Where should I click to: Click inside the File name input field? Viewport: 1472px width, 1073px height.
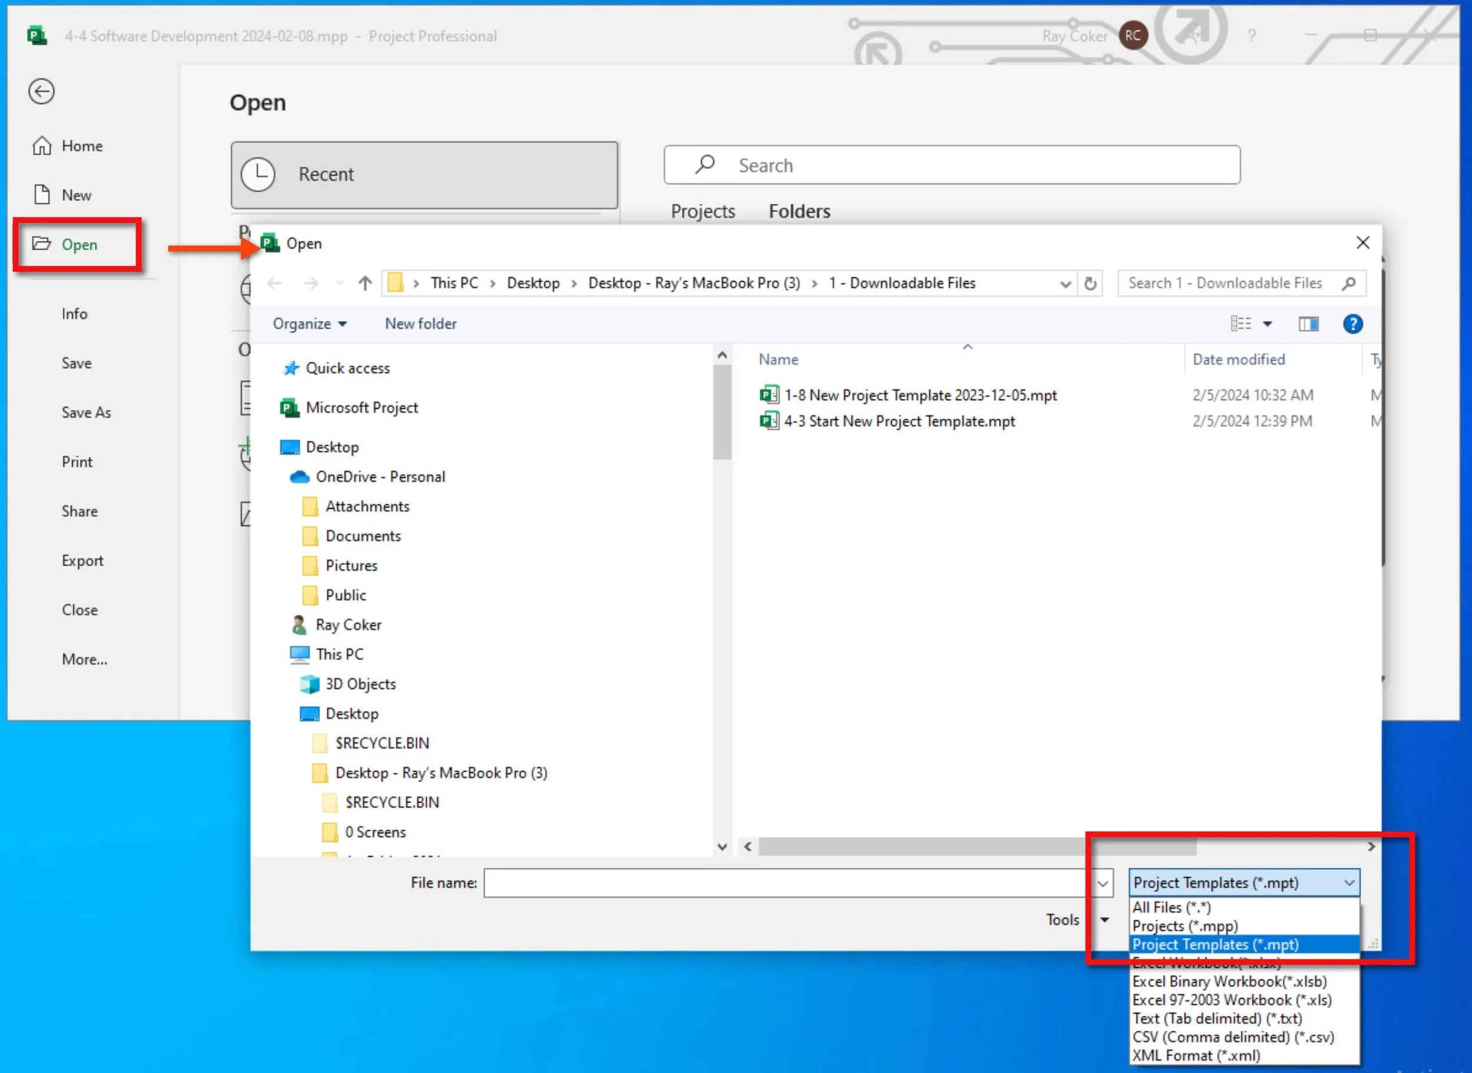pos(779,883)
